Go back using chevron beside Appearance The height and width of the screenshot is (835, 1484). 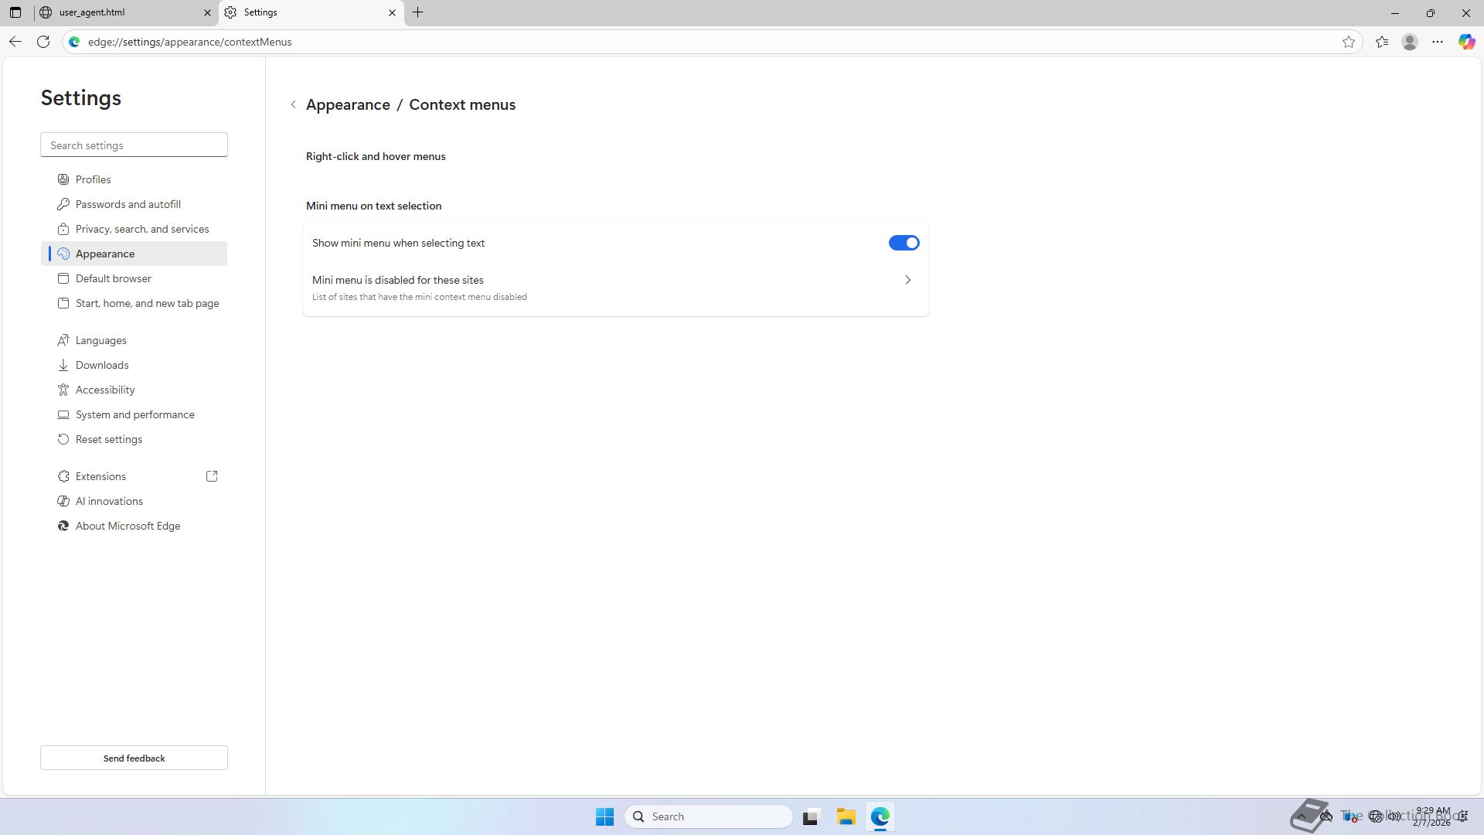(293, 104)
